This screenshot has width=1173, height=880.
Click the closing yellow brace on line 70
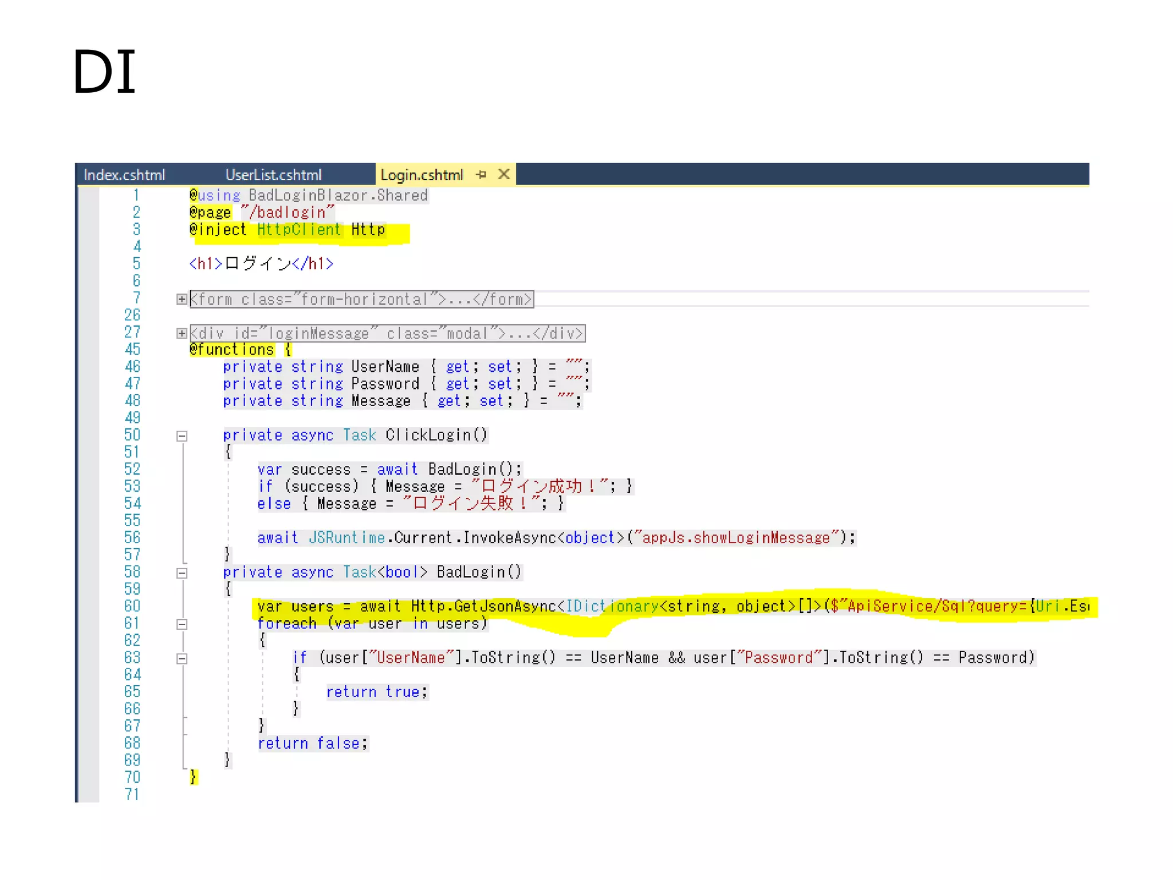194,777
